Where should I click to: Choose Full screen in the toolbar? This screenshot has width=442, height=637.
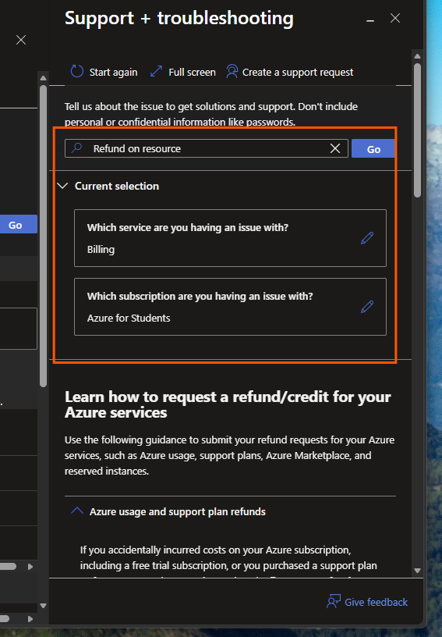click(x=192, y=73)
